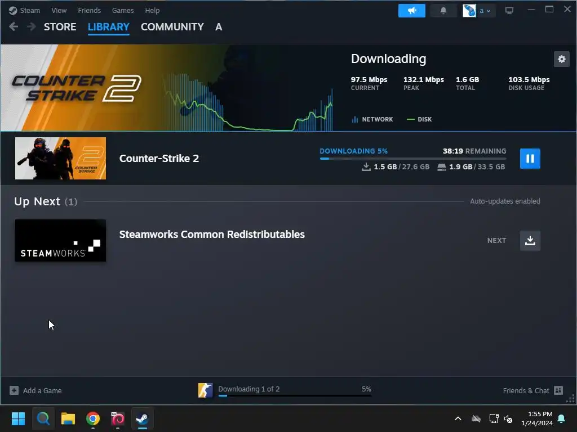Switch to the LIBRARY tab

coord(109,27)
